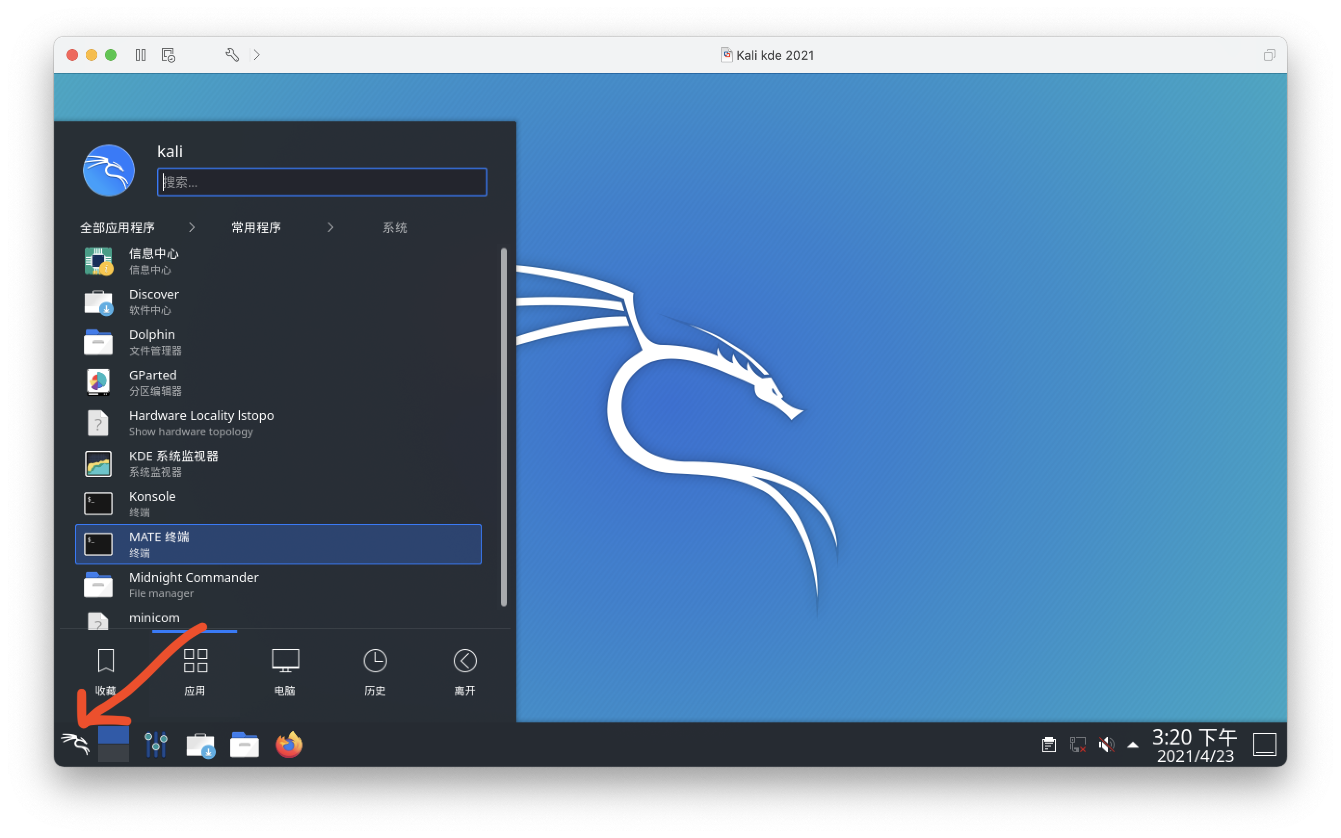The image size is (1341, 838).
Task: Go back to 全部应用程序 breadcrumb
Action: pos(117,228)
